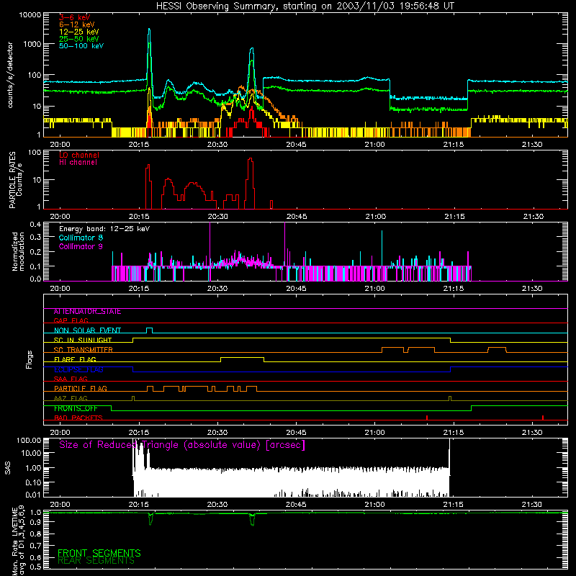
Task: Select the Collimator 9 legend label
Action: pyautogui.click(x=81, y=246)
